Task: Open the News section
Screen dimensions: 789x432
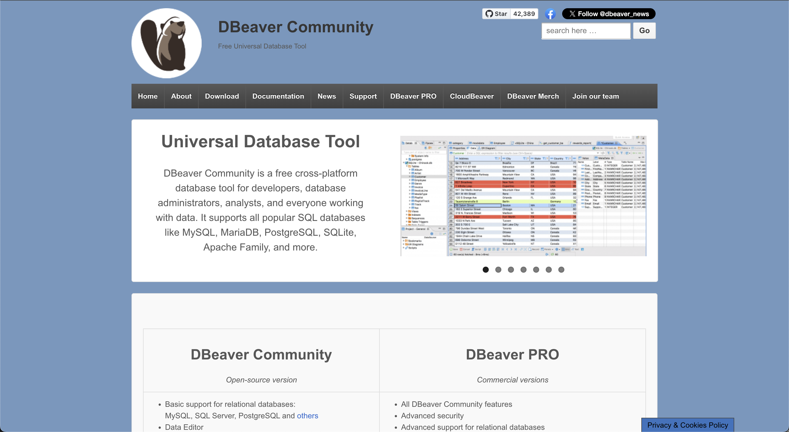Action: (327, 96)
